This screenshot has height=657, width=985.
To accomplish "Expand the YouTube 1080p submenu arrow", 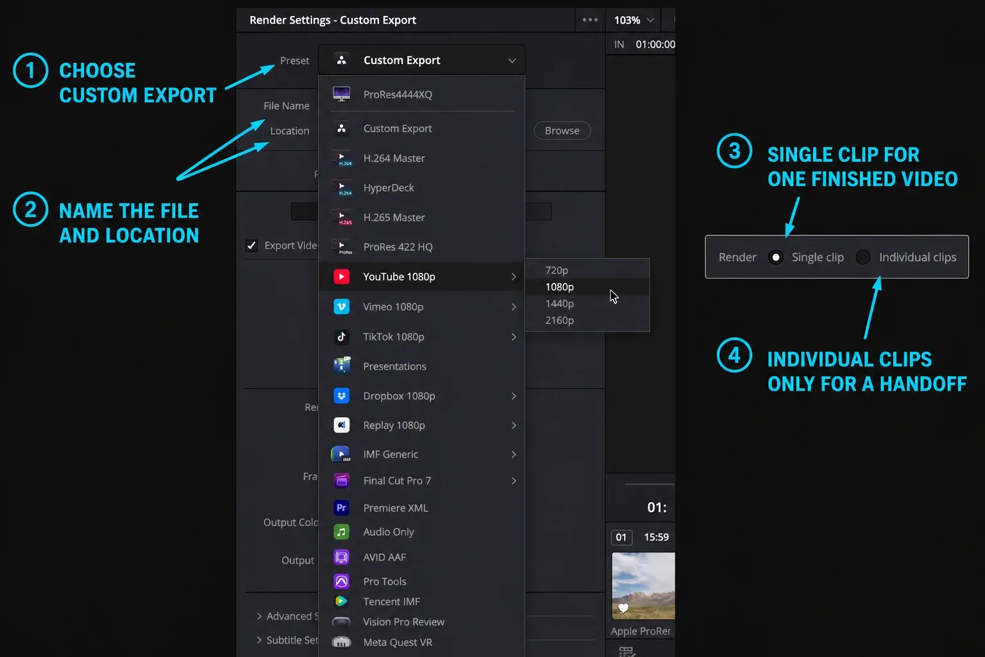I will pos(514,277).
